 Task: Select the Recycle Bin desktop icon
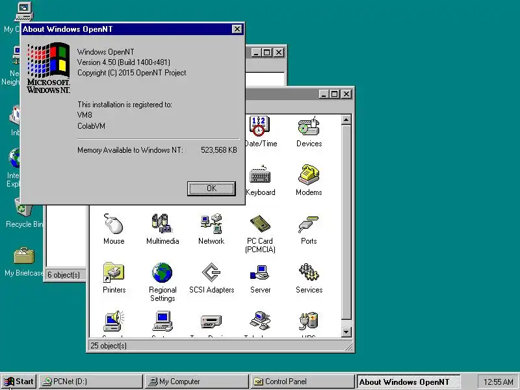(24, 207)
